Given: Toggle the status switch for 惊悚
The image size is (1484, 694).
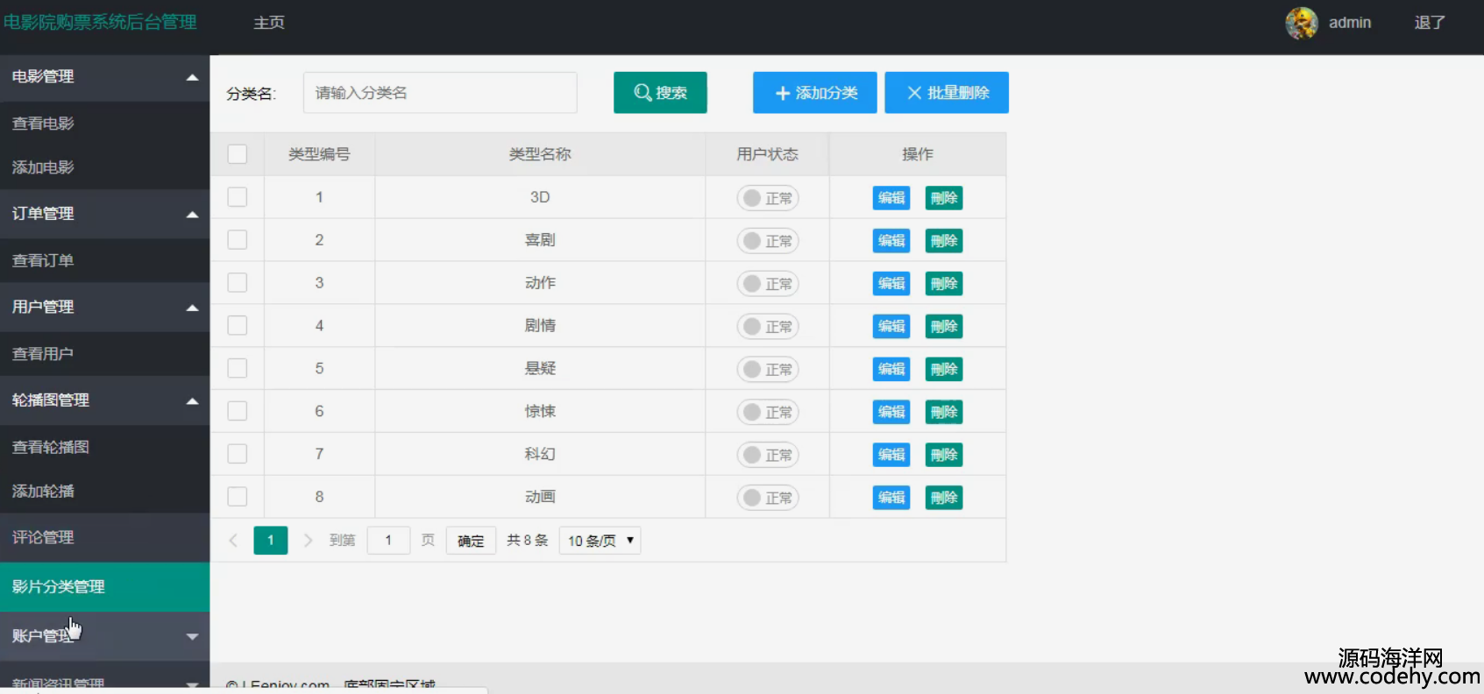Looking at the screenshot, I should pyautogui.click(x=768, y=413).
